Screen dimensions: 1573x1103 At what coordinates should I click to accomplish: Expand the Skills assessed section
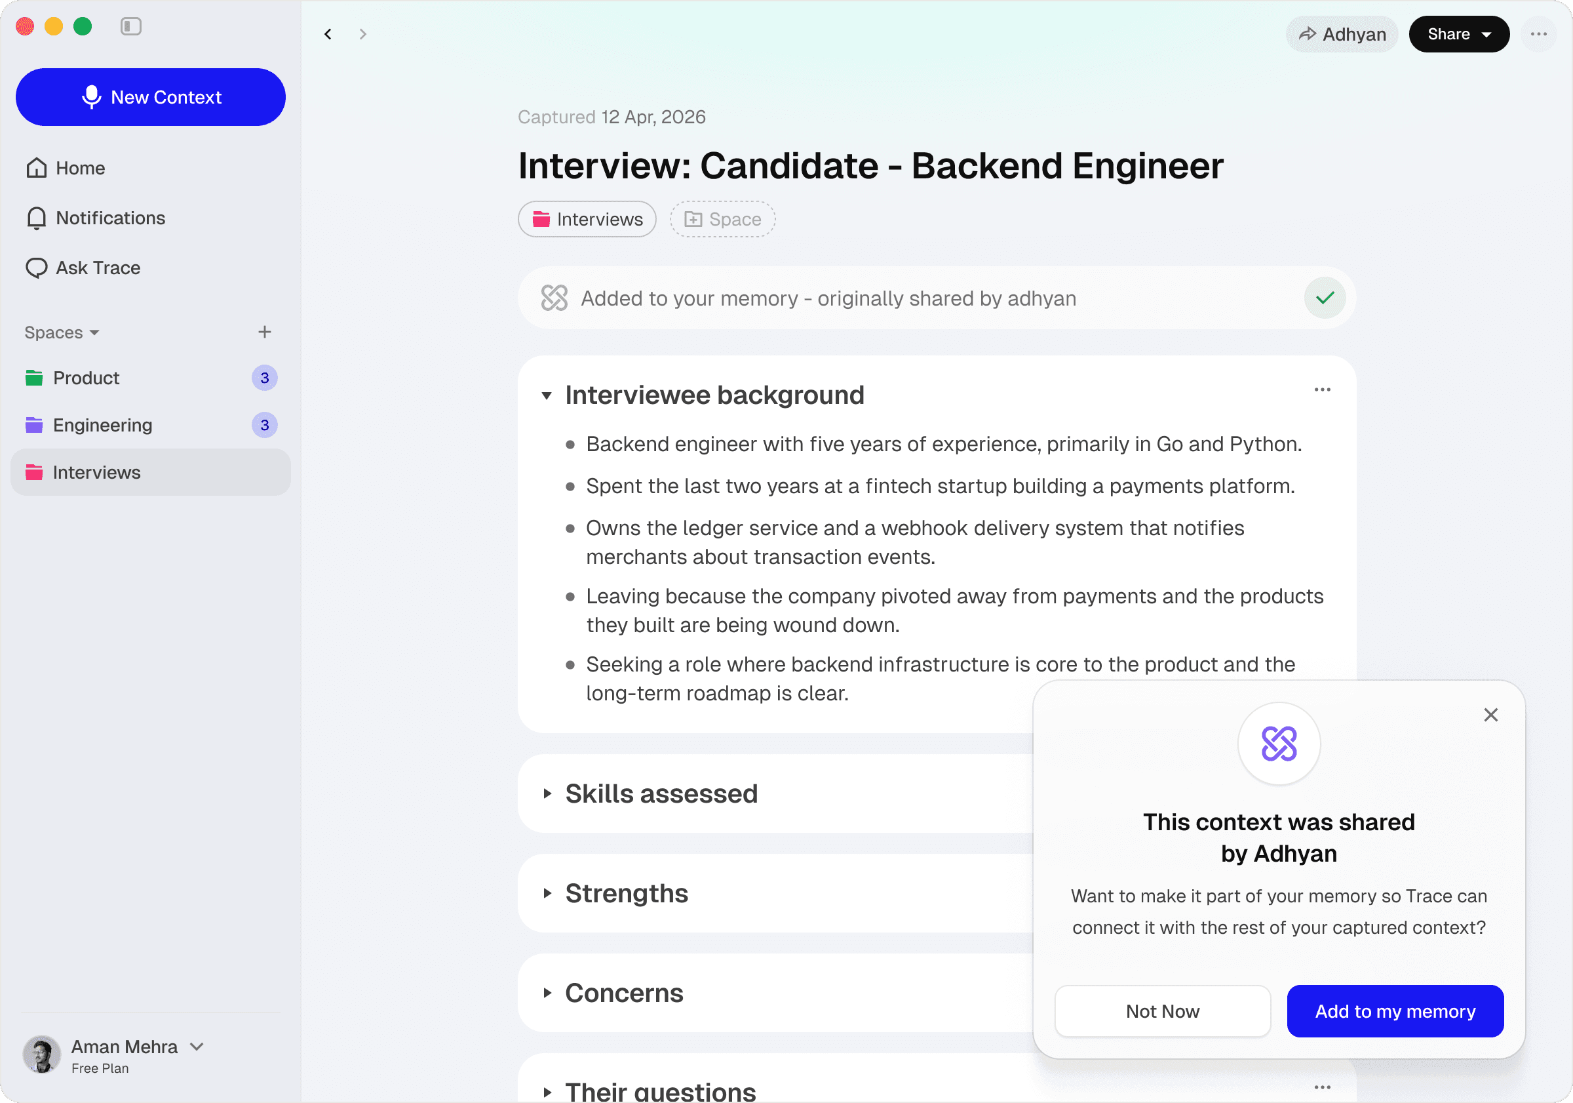click(x=547, y=794)
